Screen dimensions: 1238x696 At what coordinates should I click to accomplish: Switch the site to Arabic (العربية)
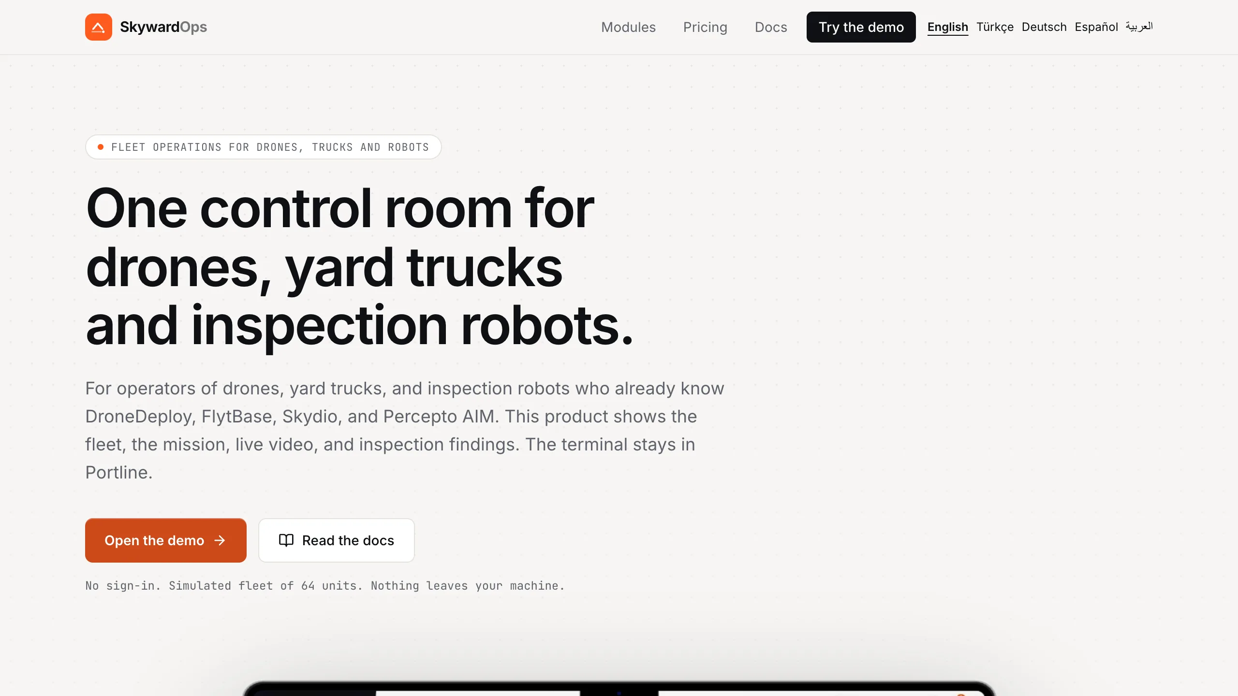(x=1139, y=27)
